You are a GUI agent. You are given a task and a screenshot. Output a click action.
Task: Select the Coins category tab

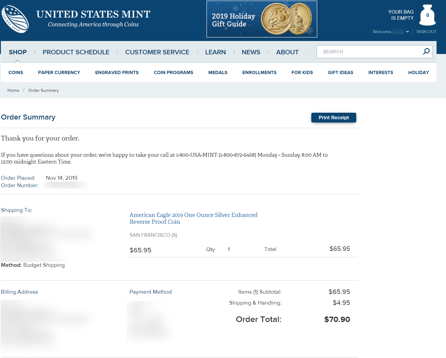pos(16,73)
